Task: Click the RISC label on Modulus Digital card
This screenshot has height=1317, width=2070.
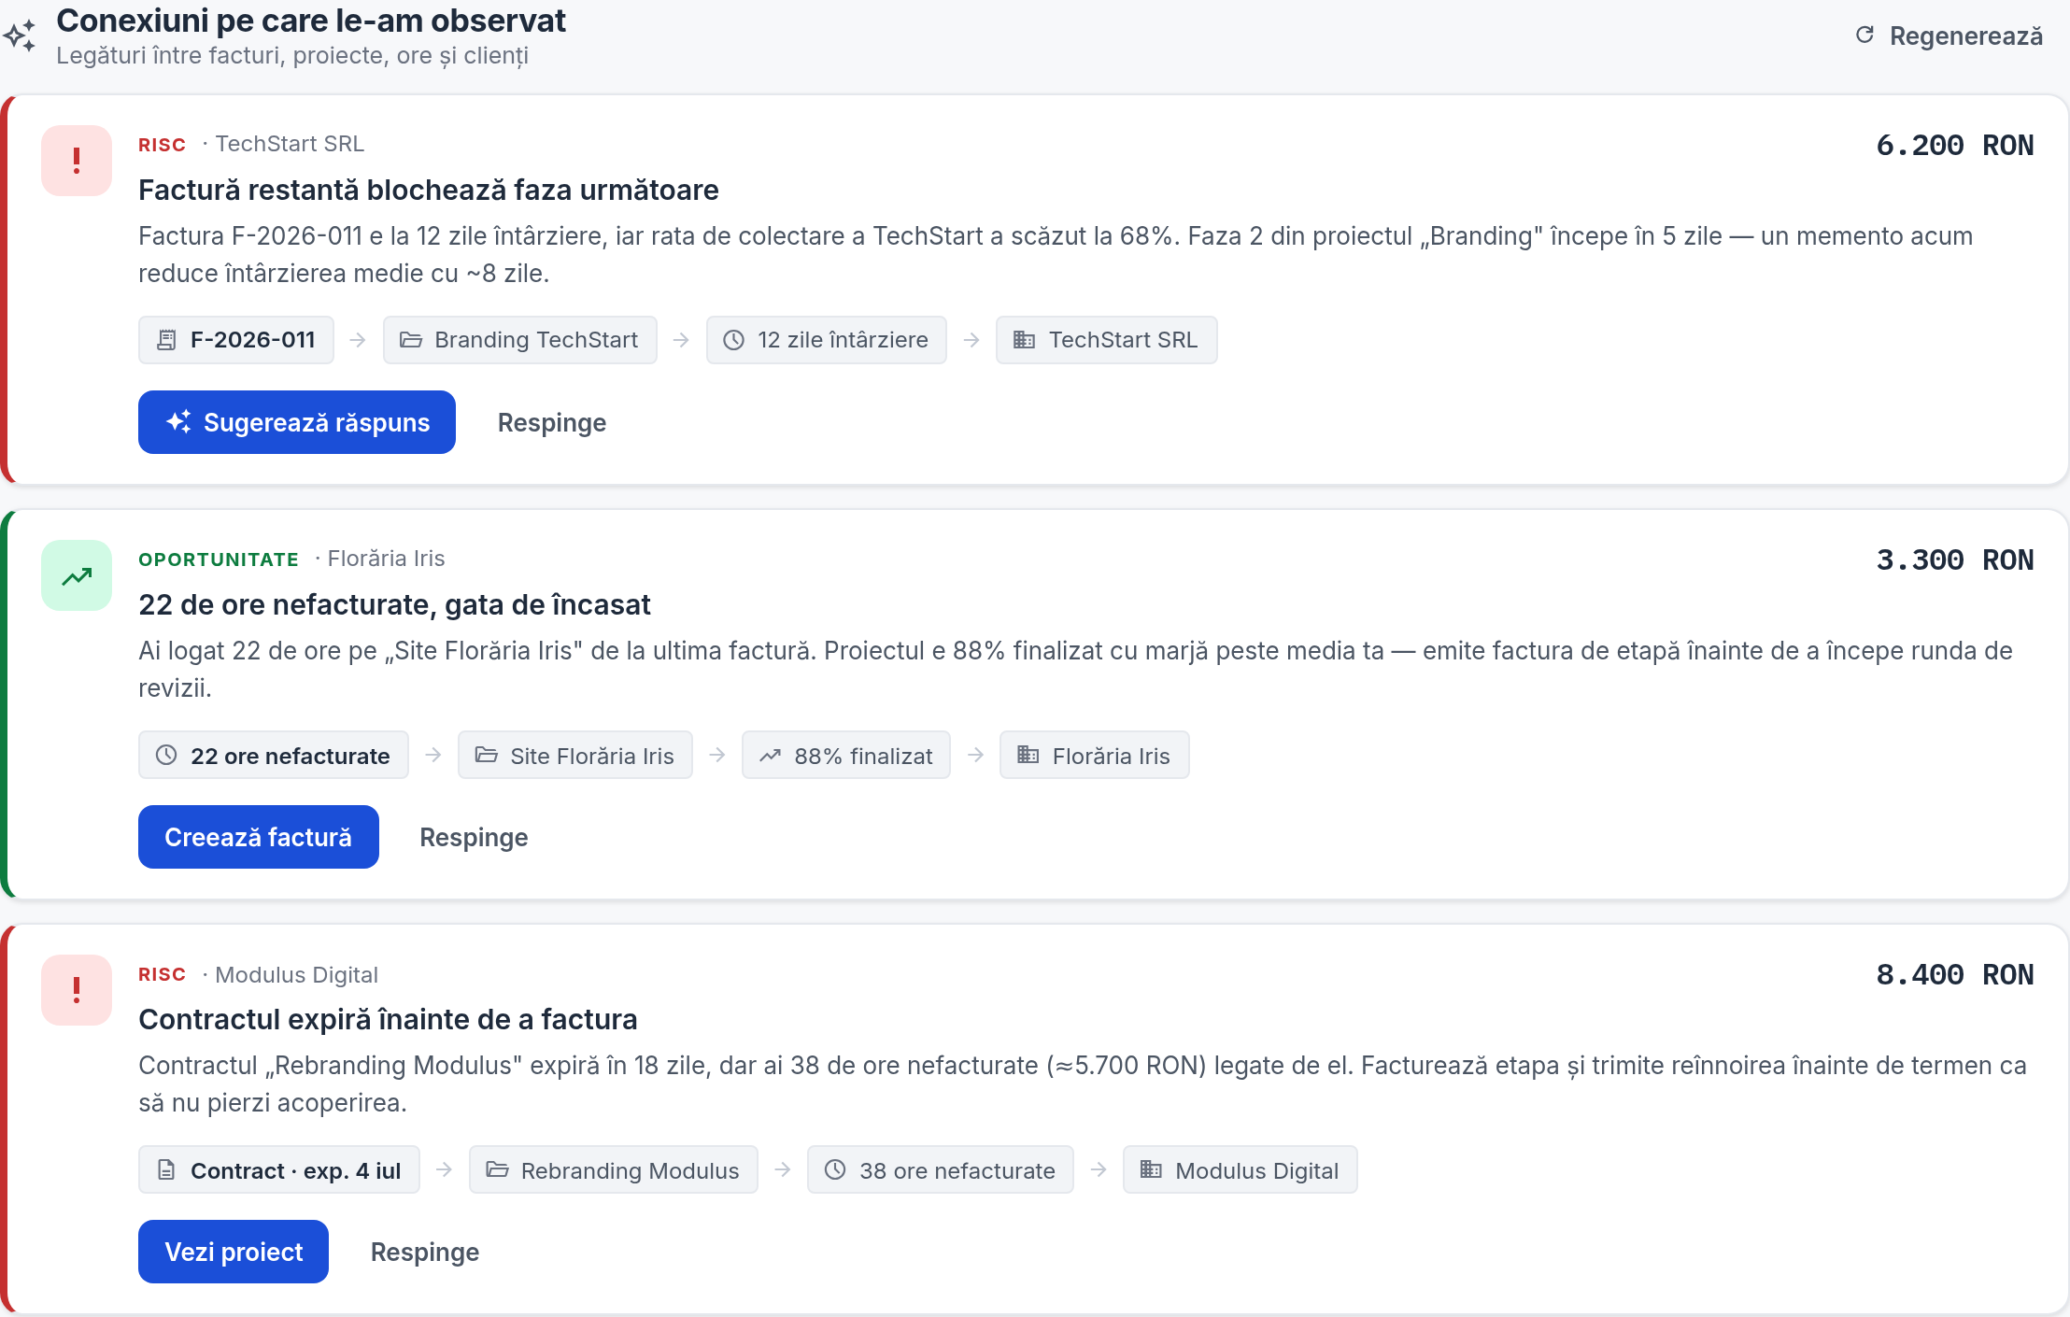Action: click(x=163, y=974)
